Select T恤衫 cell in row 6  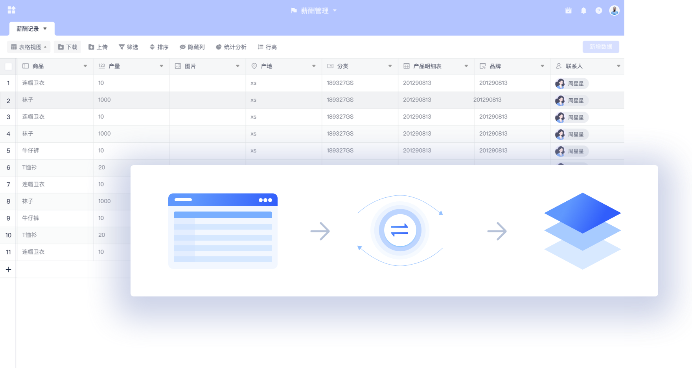click(55, 168)
